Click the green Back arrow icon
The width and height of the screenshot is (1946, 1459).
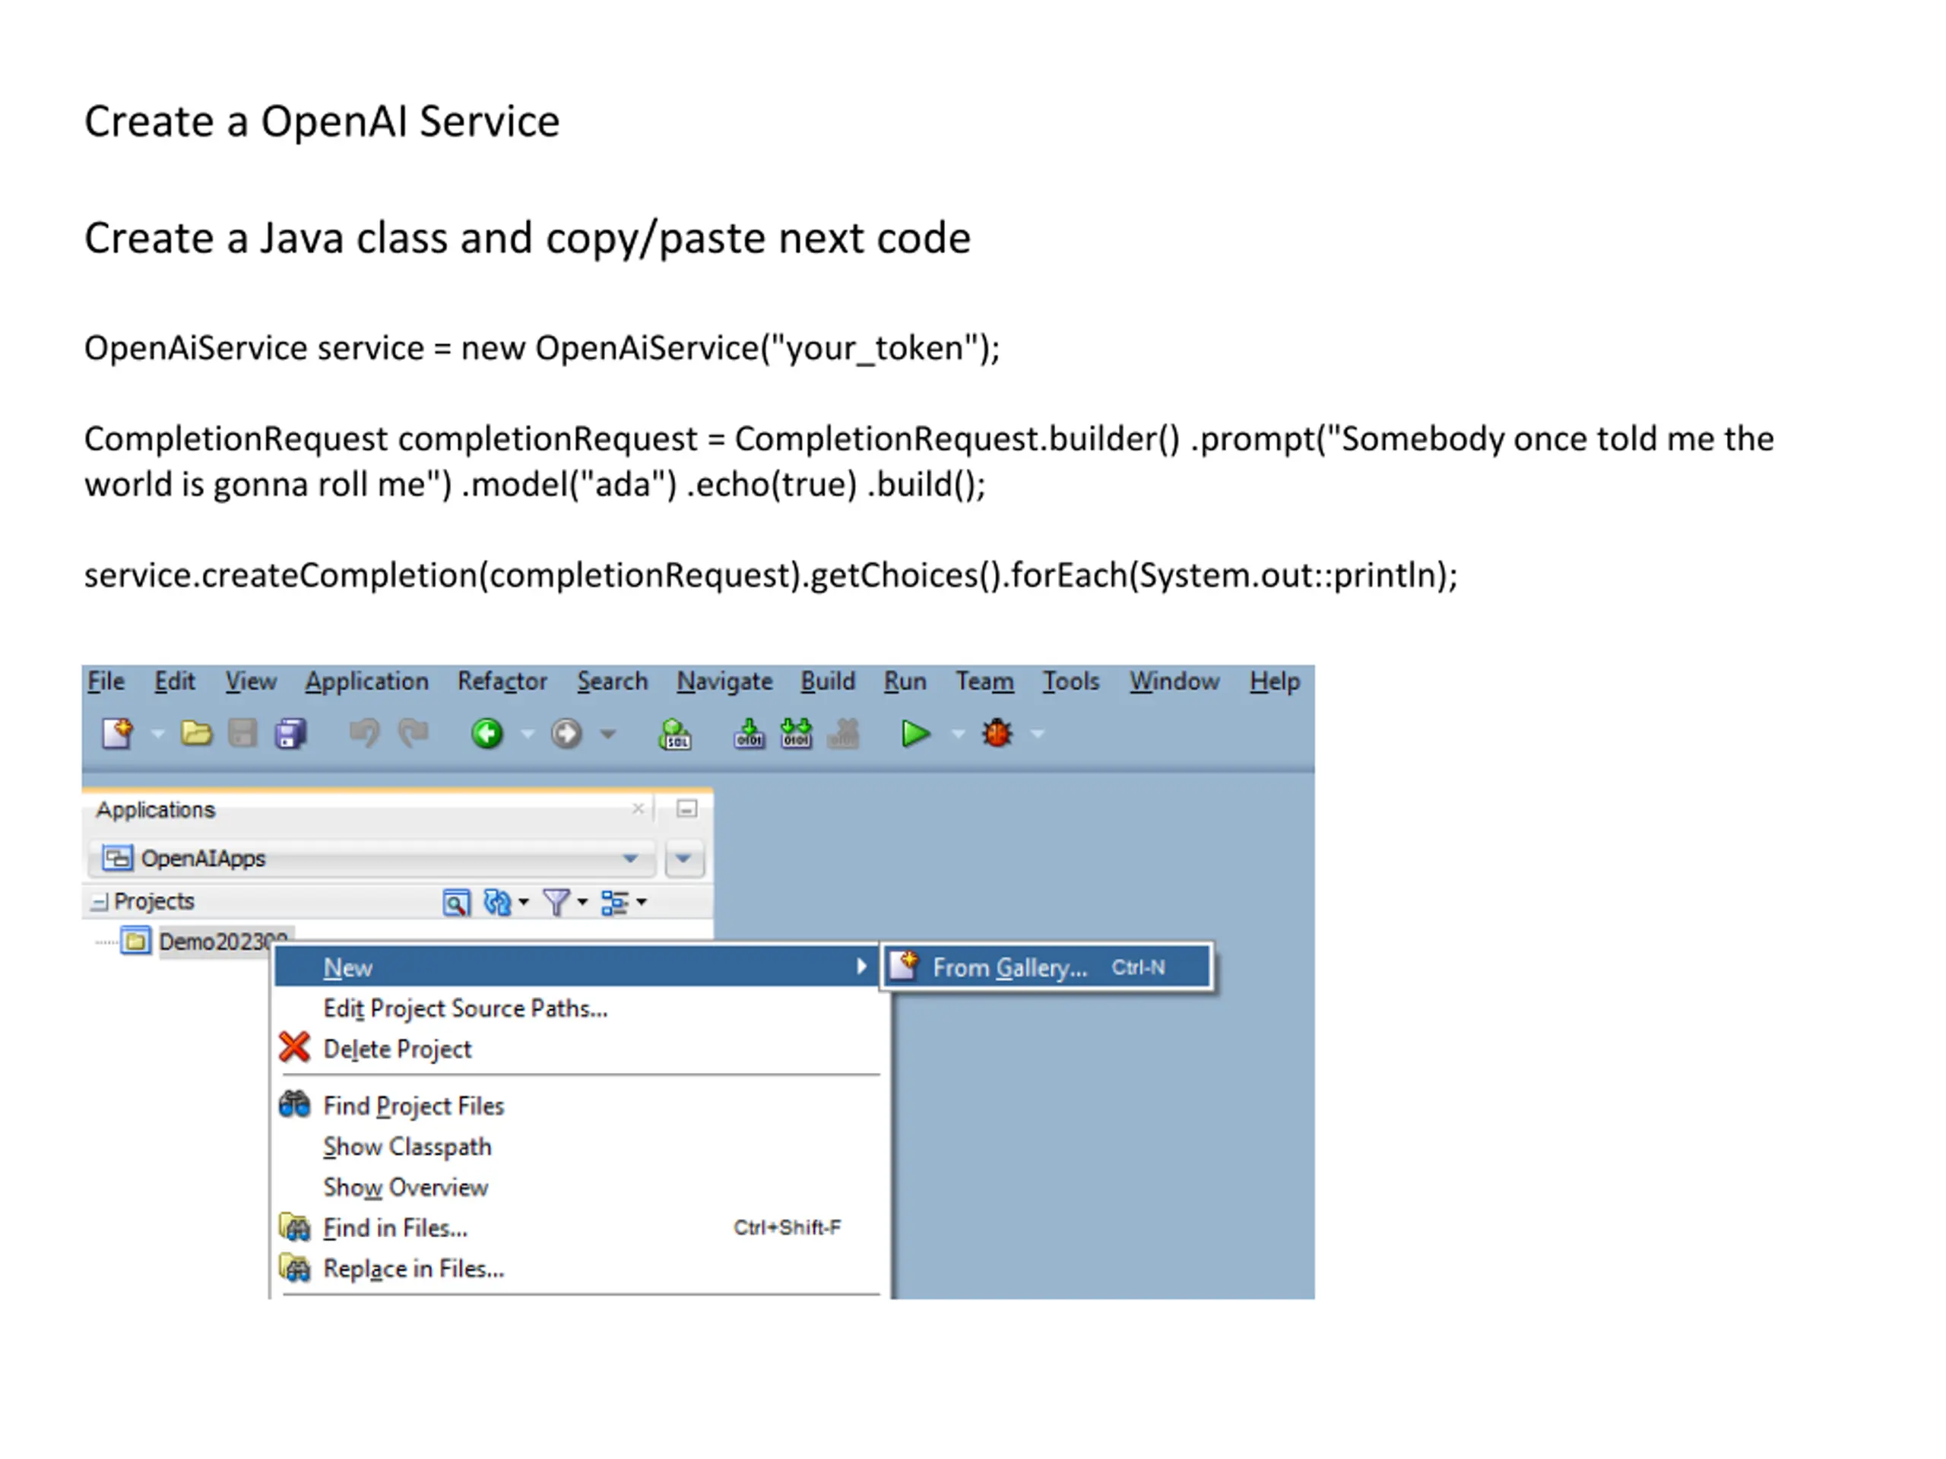pos(486,733)
